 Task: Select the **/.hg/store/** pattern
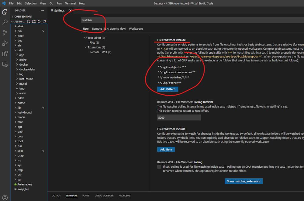(170, 83)
